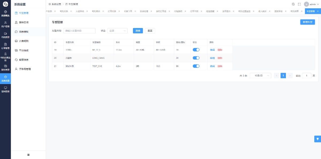Click the floating blue button at right edge

[318, 139]
